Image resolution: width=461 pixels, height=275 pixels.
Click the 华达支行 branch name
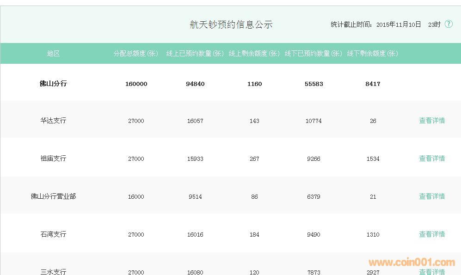(53, 121)
